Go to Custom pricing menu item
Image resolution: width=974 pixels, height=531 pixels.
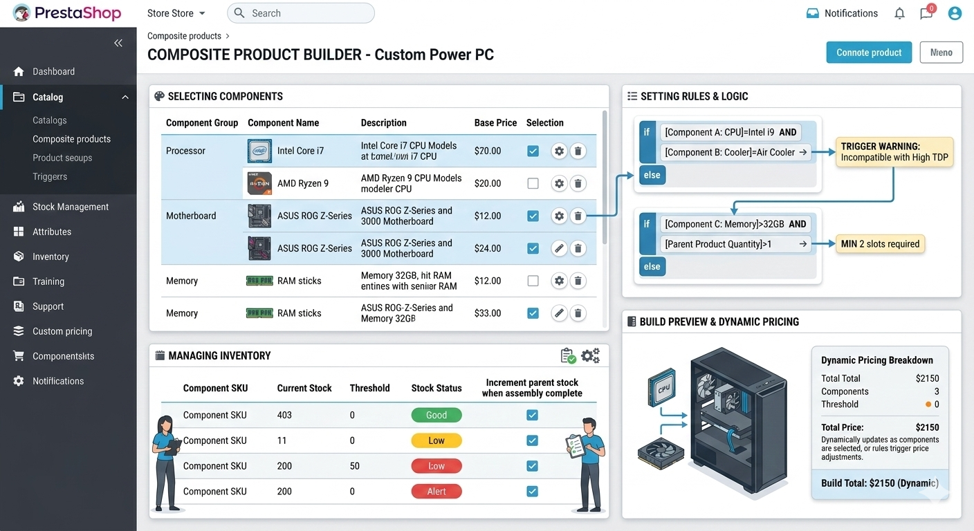(62, 331)
